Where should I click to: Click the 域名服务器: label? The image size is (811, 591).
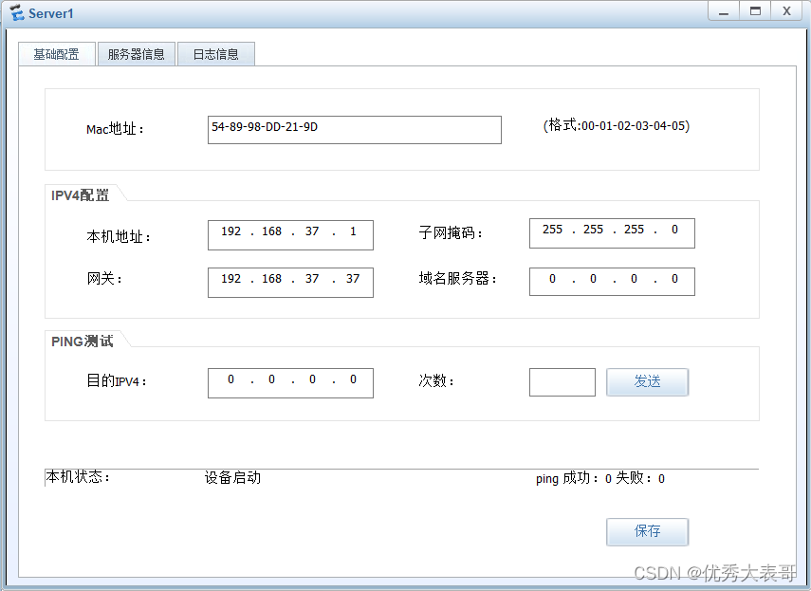pyautogui.click(x=458, y=279)
